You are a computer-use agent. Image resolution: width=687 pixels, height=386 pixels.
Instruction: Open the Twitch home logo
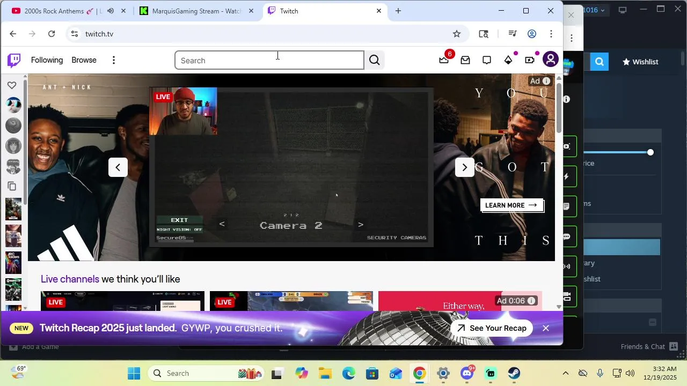tap(14, 60)
